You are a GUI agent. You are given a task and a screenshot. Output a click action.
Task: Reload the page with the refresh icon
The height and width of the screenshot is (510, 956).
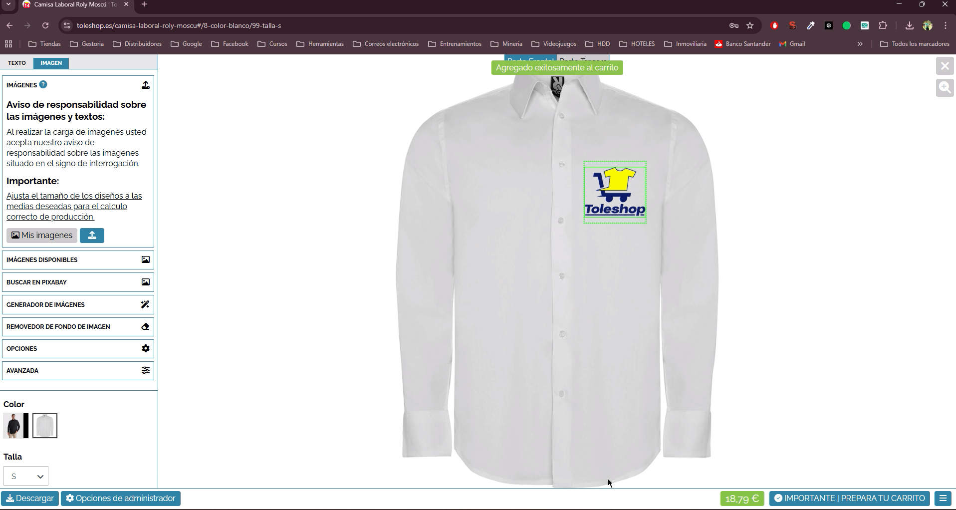coord(45,25)
